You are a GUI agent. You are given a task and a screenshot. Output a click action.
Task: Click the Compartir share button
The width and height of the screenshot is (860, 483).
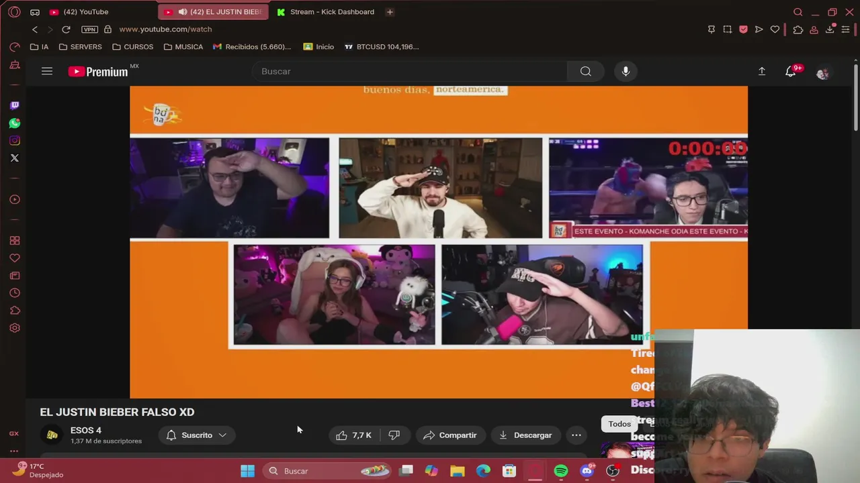(450, 435)
